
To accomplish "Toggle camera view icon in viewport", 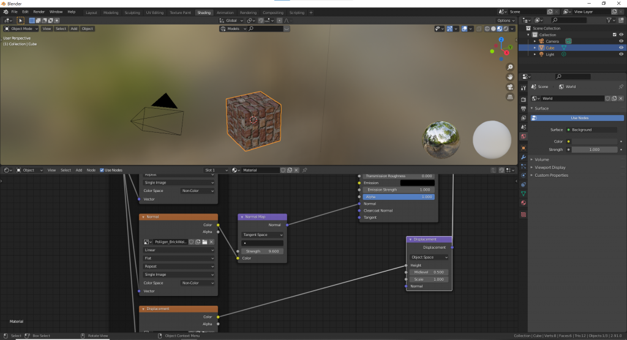I will point(510,87).
